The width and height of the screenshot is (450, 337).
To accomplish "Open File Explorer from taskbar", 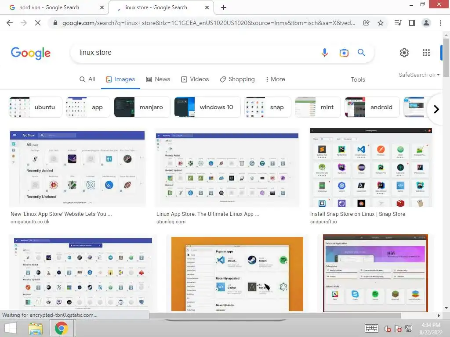I will coord(35,328).
